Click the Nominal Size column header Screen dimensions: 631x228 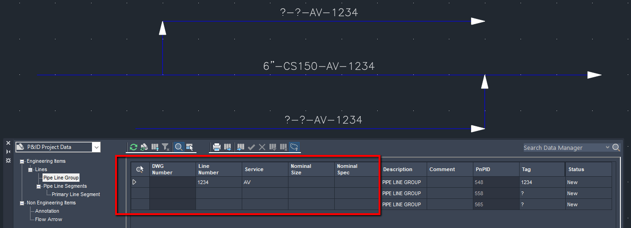(x=311, y=169)
